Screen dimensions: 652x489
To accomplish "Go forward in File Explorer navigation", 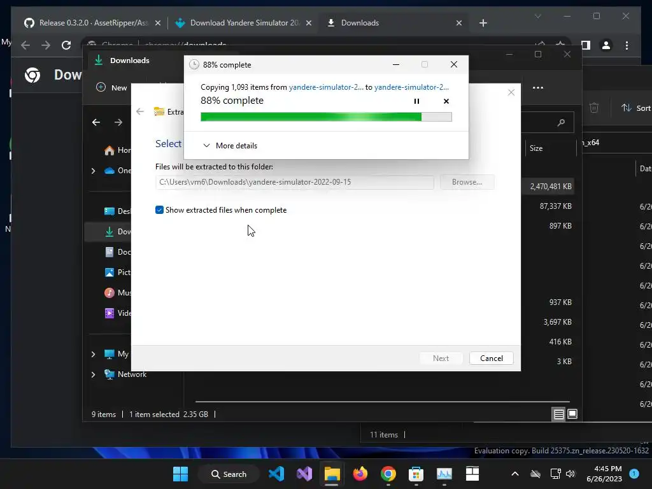I will pos(118,122).
